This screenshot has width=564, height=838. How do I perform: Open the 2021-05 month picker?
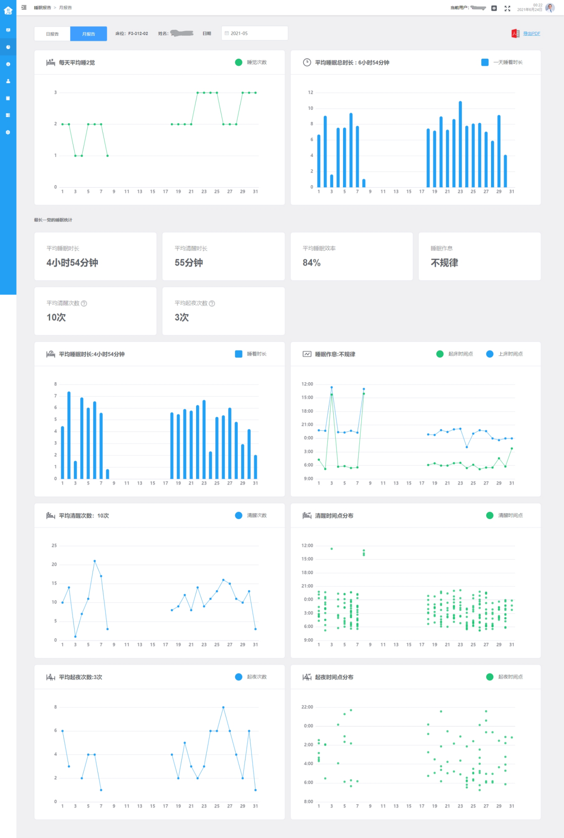coord(254,33)
